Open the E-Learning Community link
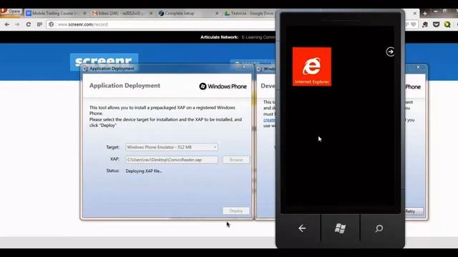The width and height of the screenshot is (458, 257). point(258,37)
